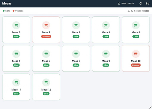Screen dimensions: 152x109
Task: Open the key access icon in header
Action: coord(147,4)
